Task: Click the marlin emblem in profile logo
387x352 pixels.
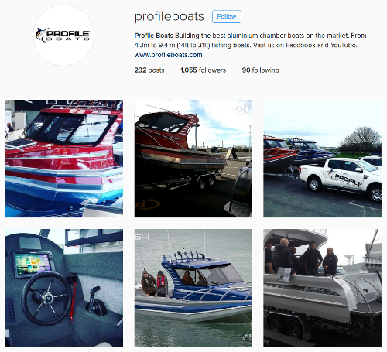Action: (x=41, y=35)
